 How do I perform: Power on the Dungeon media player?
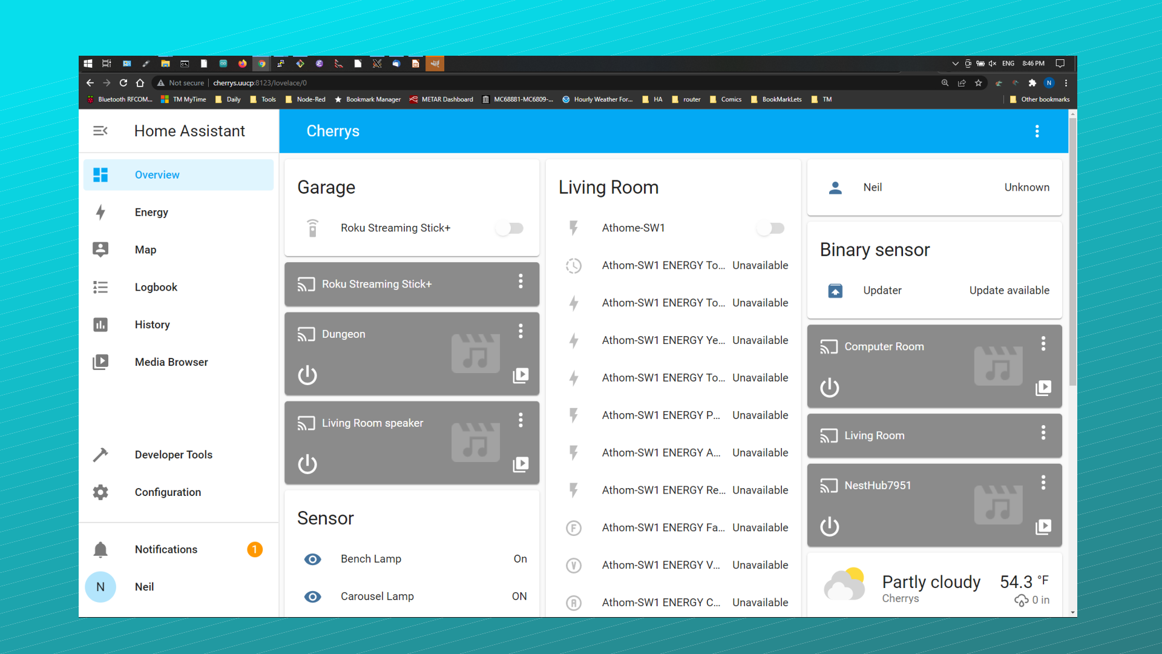pyautogui.click(x=307, y=375)
